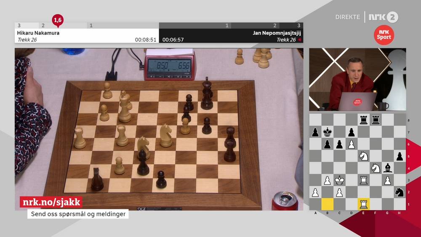Screen dimensions: 421x237
Task: Click the white knight on f4
Action: coord(376,168)
